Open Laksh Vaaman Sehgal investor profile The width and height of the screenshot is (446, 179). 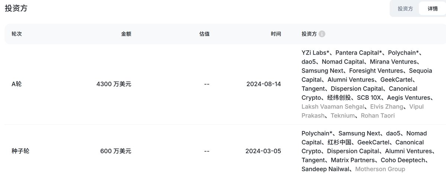click(x=333, y=107)
